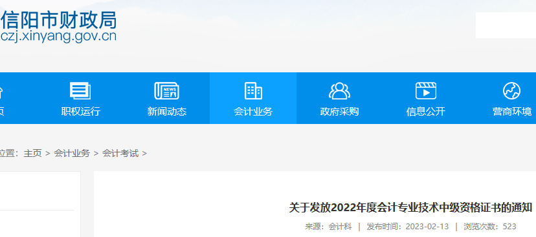Screen dimensions: 536x237
Task: Click the 职权运行 list icon
Action: [x=80, y=90]
